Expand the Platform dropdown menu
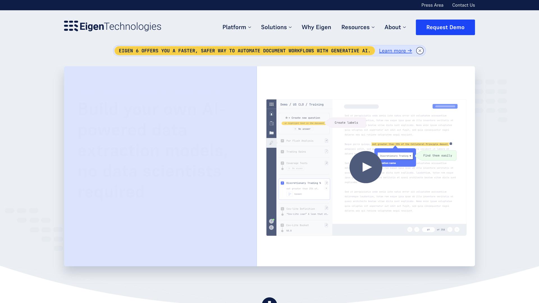This screenshot has height=303, width=539. [237, 27]
